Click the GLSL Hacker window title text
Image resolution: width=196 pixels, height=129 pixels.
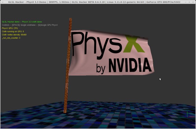point(94,2)
